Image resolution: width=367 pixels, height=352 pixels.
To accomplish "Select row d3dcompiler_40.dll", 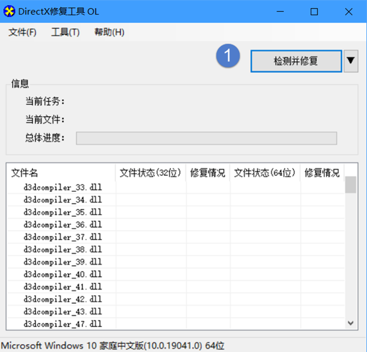I will [x=176, y=274].
